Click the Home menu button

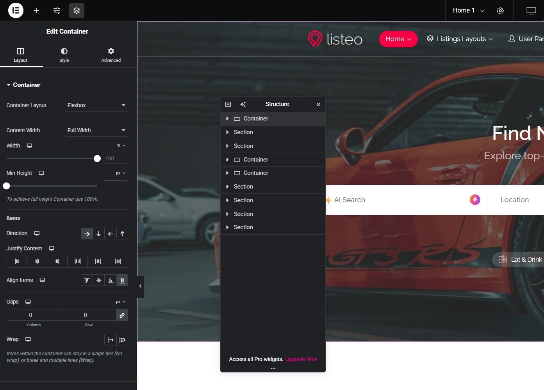(398, 39)
